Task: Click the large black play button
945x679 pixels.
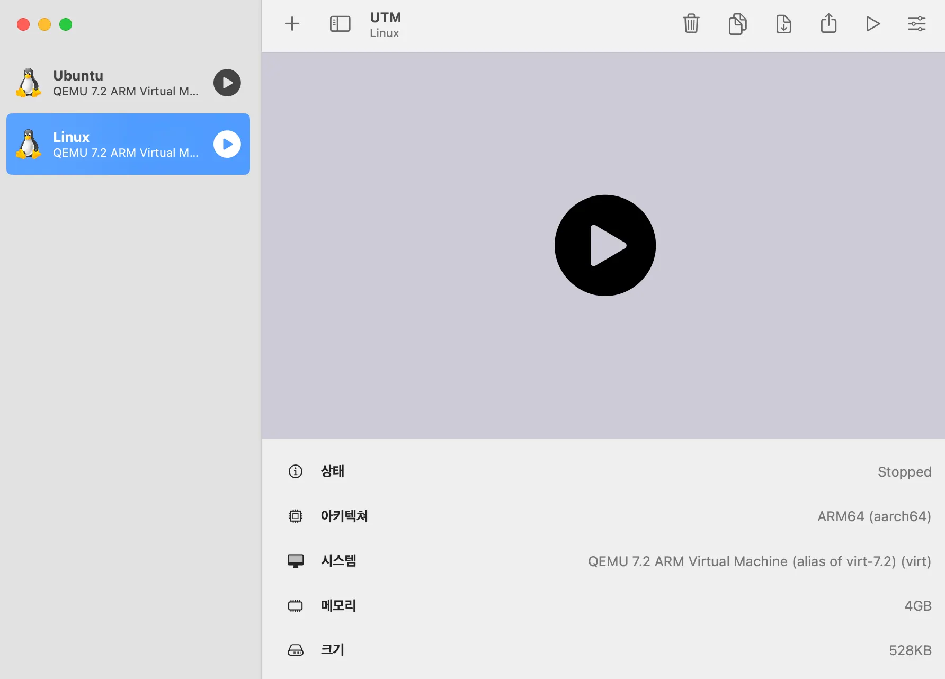Action: coord(605,245)
